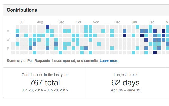Click the Jun 26, 2014 – Jun 26, 2015 date range
Image resolution: width=169 pixels, height=106 pixels.
(x=45, y=90)
